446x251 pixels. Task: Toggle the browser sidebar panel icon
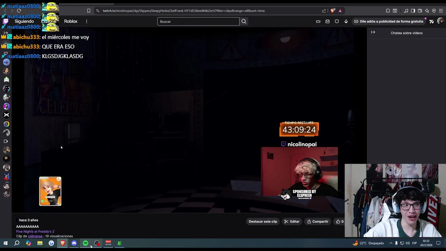pyautogui.click(x=413, y=11)
